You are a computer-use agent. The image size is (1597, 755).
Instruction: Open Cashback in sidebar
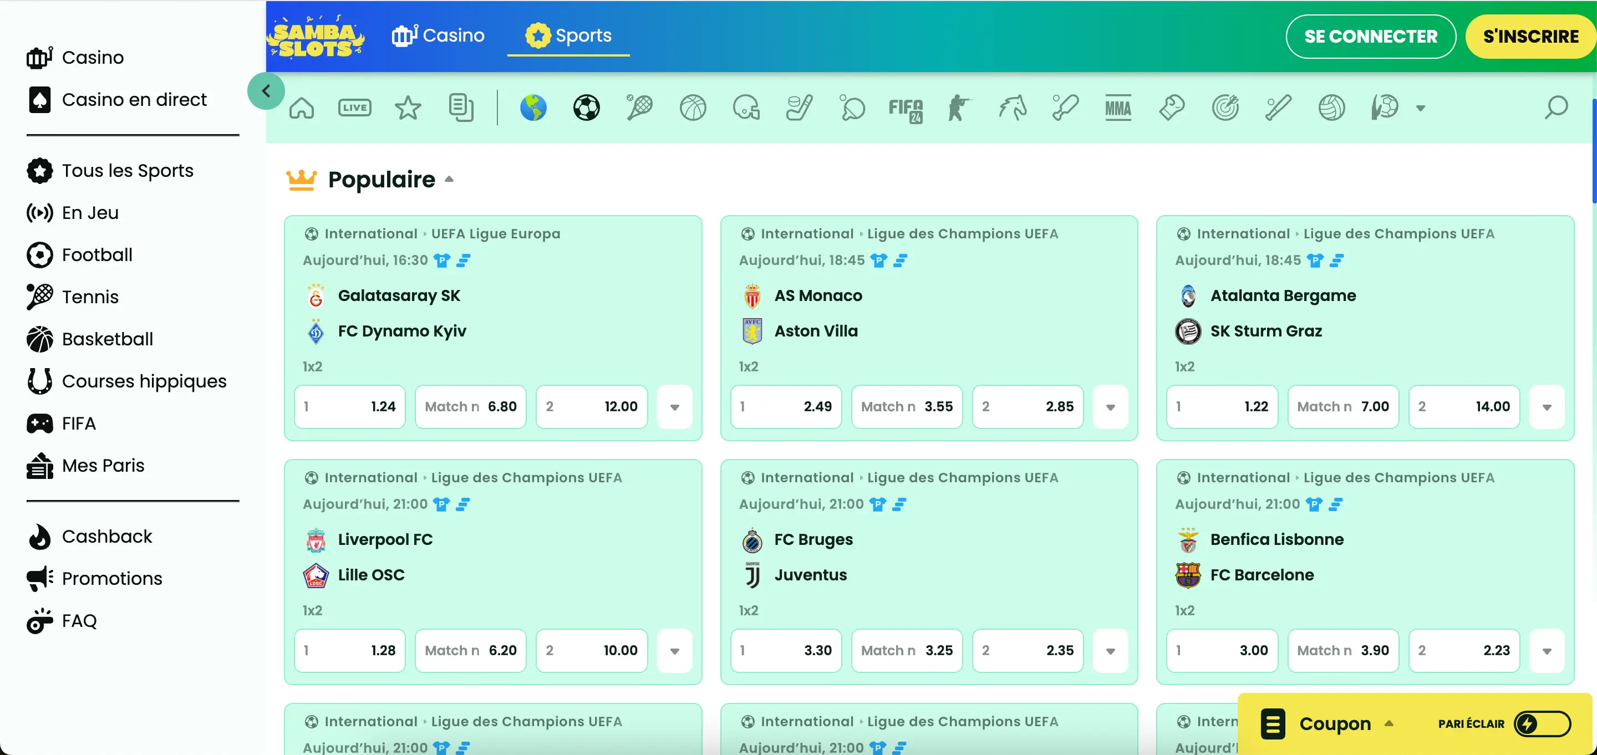click(x=89, y=536)
